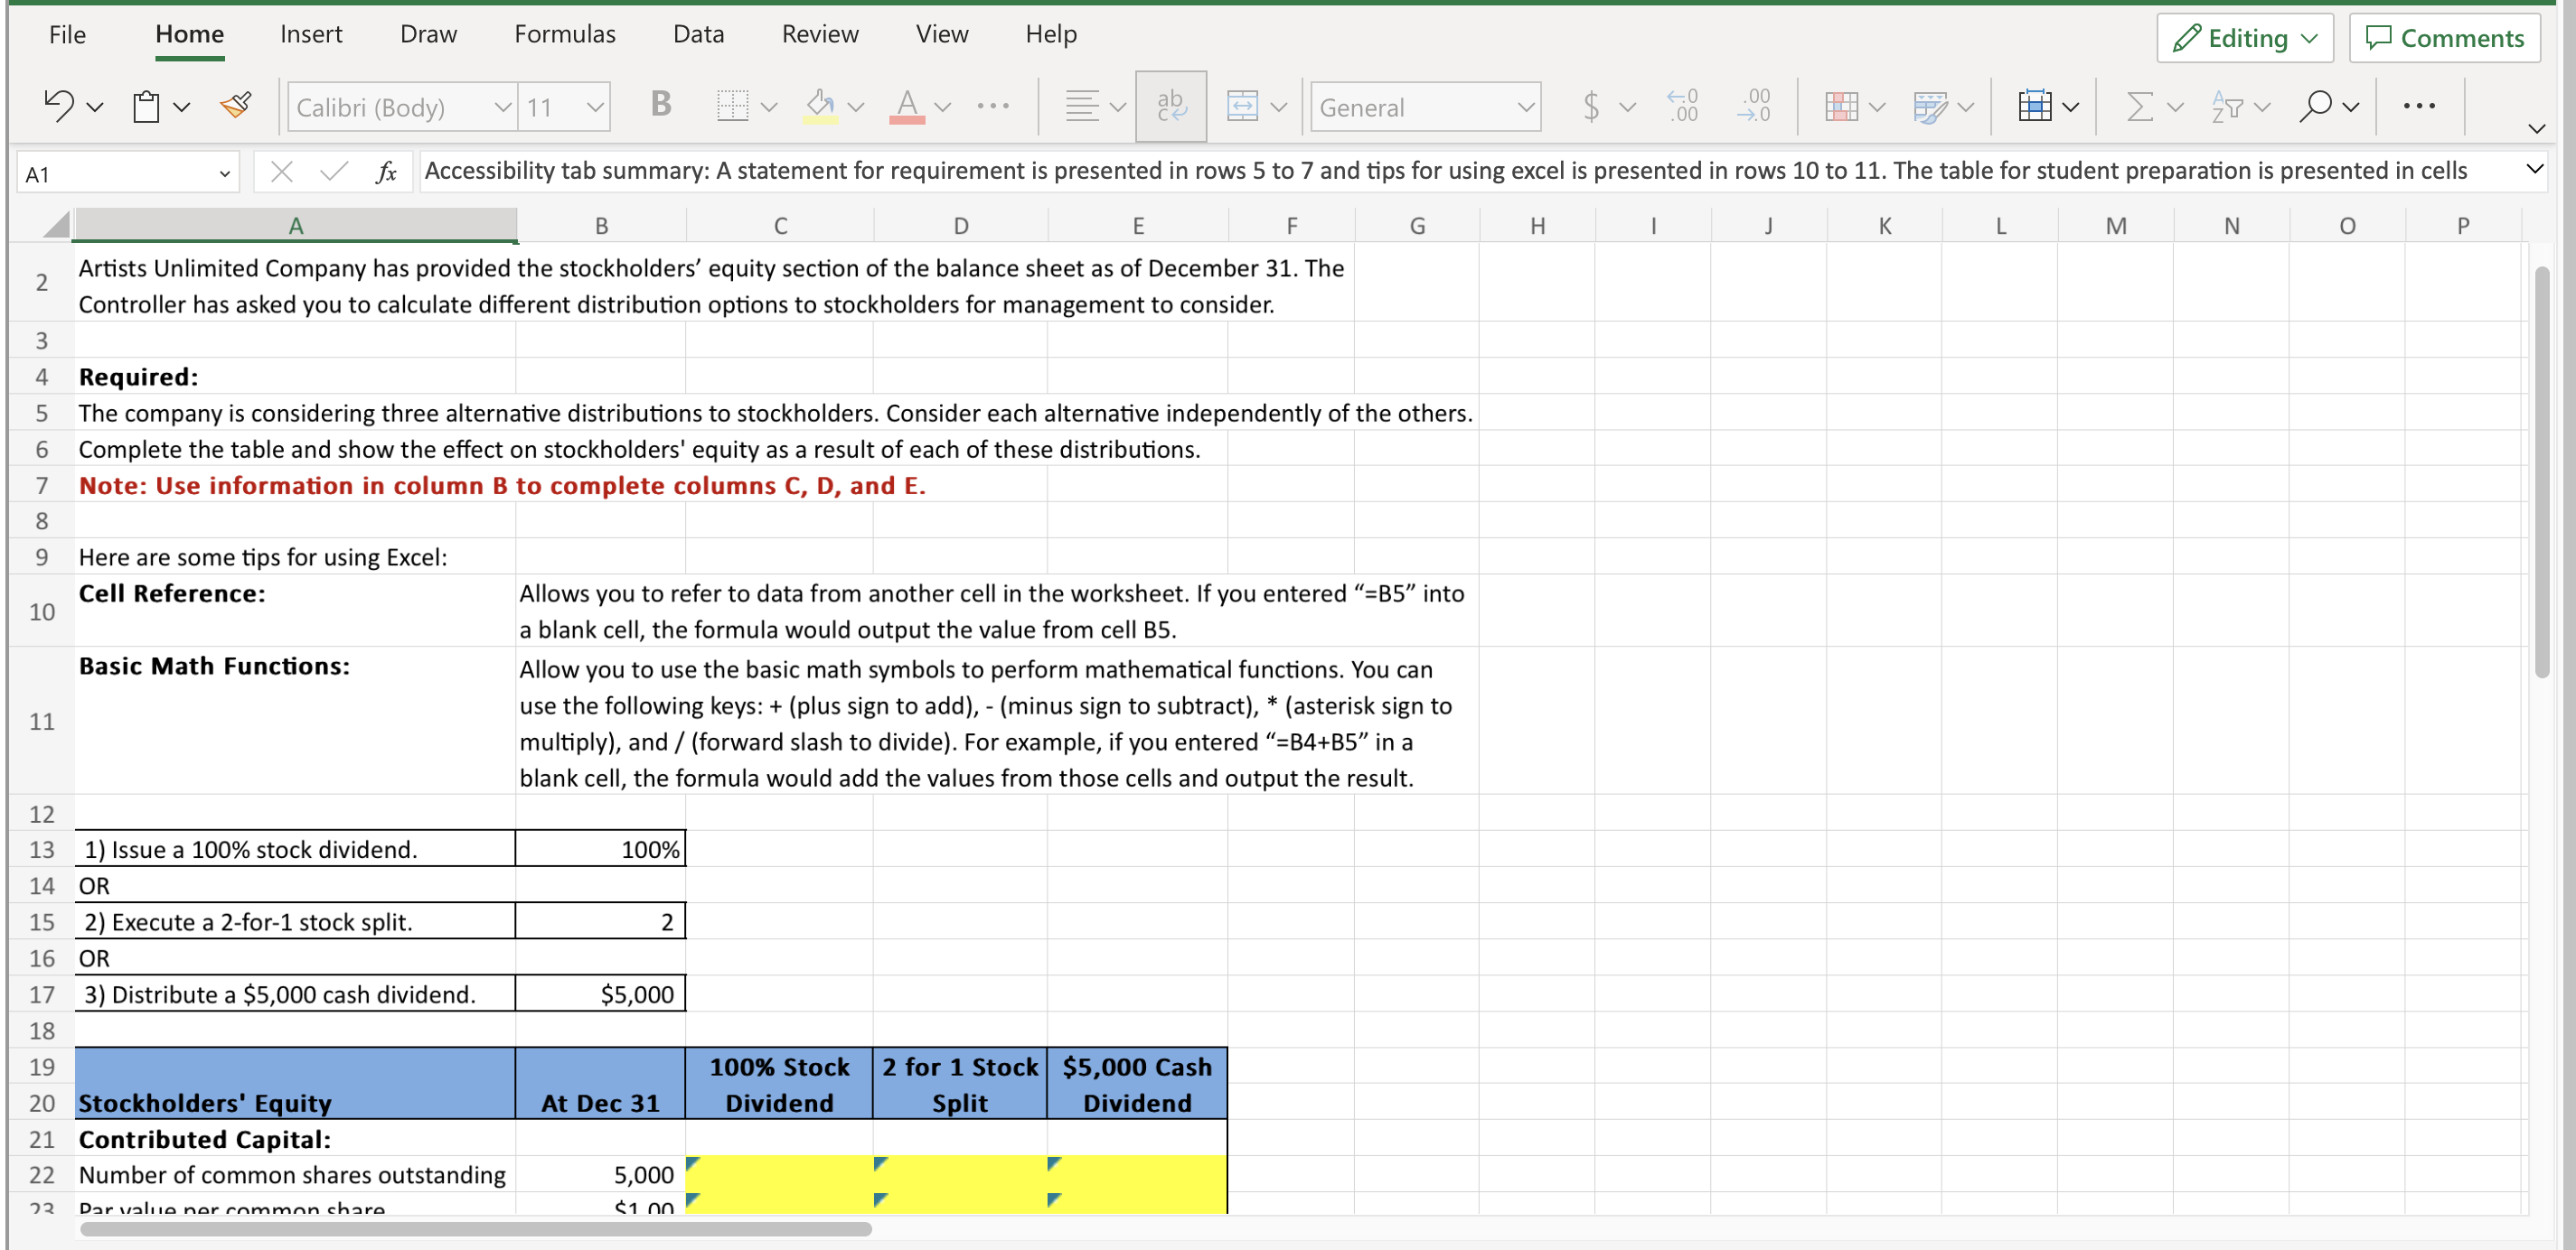The height and width of the screenshot is (1250, 2576).
Task: Switch to the Formulas ribbon tab
Action: 564,33
